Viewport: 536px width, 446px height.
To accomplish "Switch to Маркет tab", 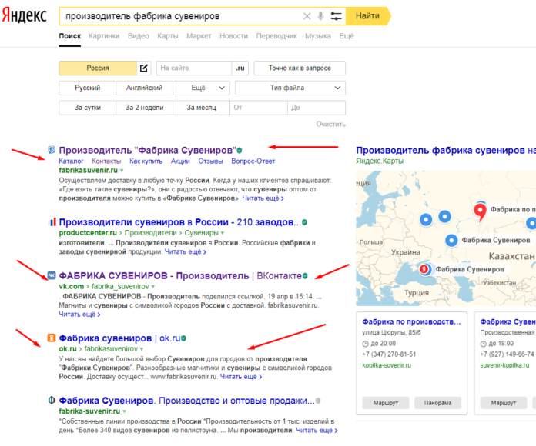I will 199,36.
